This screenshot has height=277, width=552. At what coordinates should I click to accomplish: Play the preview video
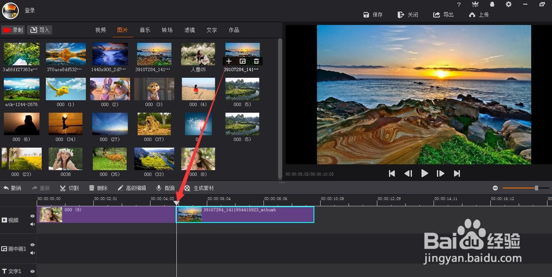coord(424,173)
